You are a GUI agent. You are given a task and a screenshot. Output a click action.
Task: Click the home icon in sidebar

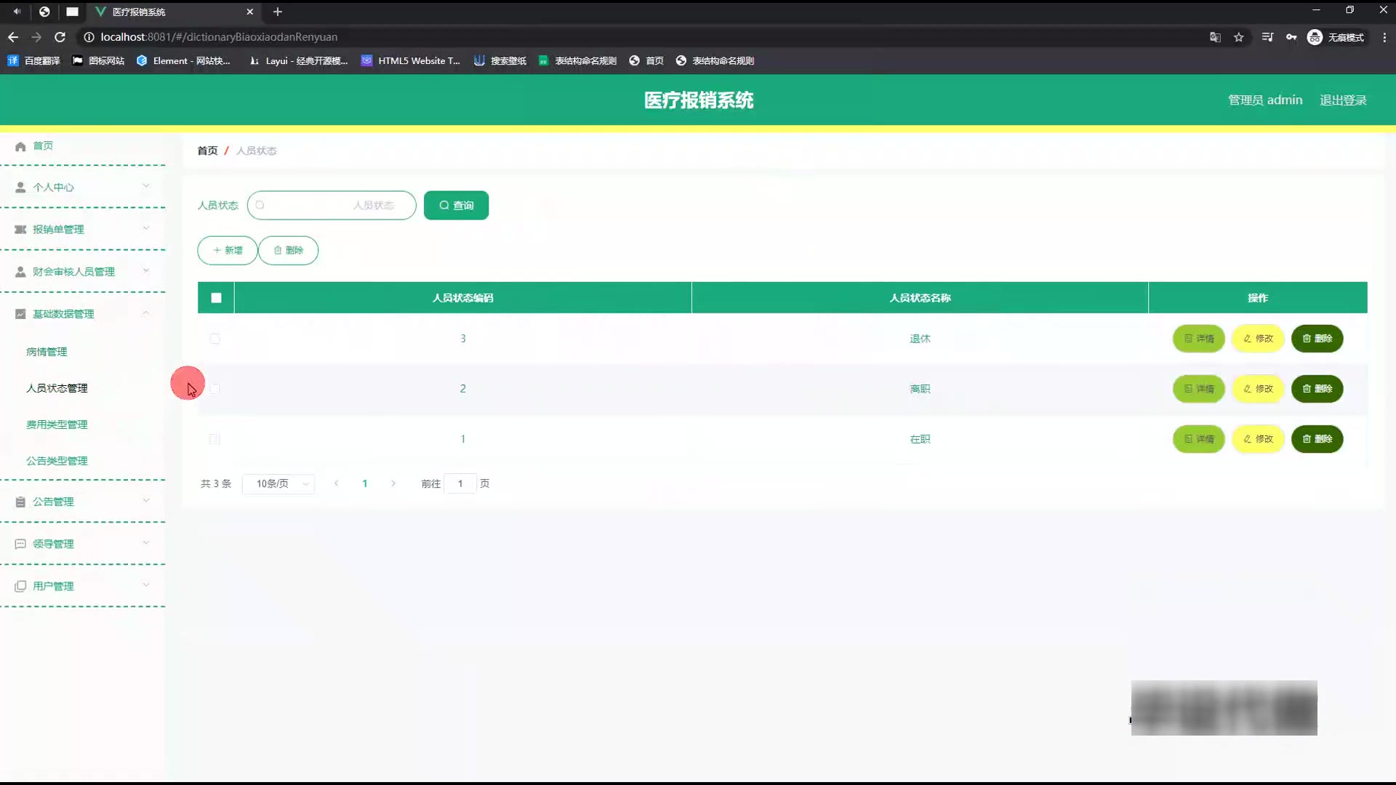pos(20,146)
